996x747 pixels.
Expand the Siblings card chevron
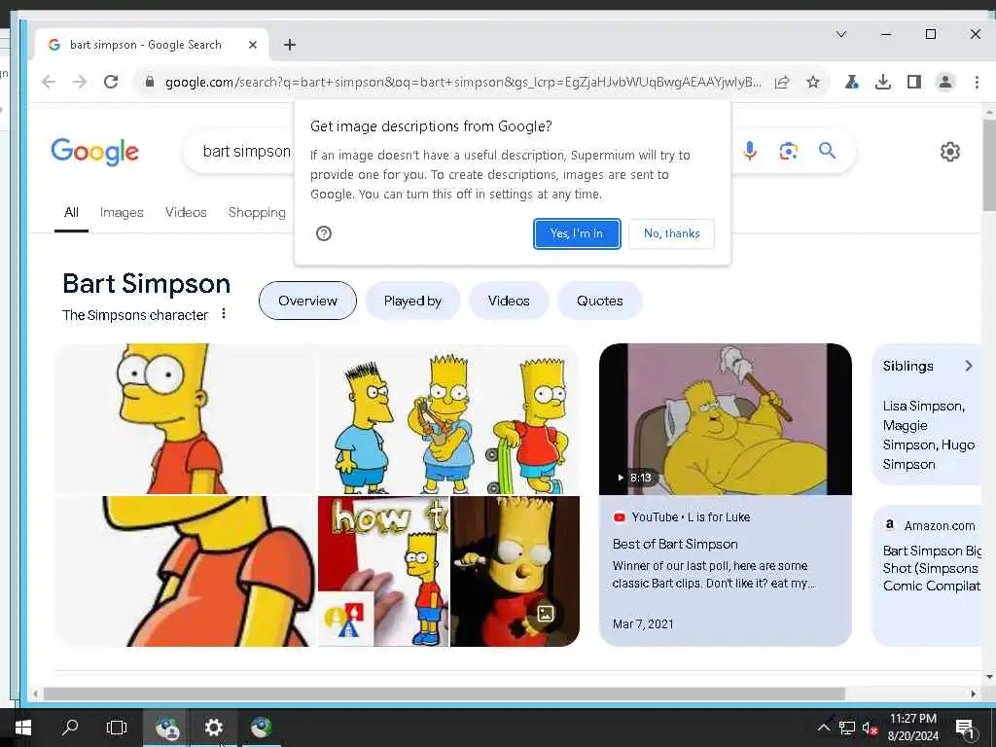969,366
